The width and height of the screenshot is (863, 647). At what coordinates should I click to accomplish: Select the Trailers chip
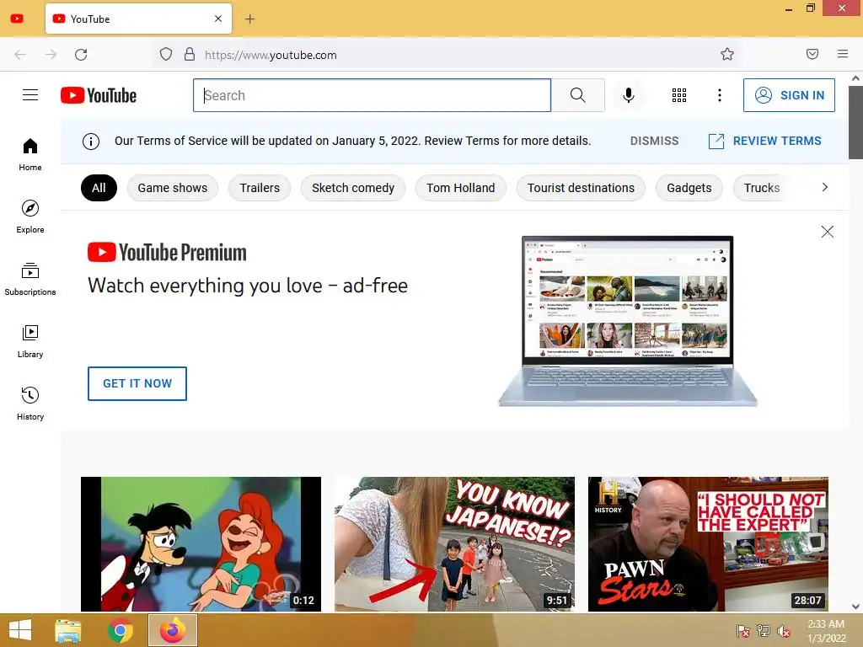[260, 188]
